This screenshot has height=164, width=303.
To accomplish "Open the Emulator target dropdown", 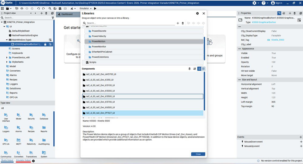I will [86, 8].
